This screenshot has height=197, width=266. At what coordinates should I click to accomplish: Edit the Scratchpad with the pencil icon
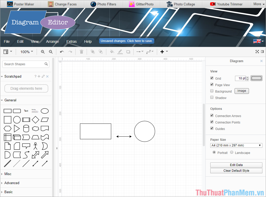pyautogui.click(x=43, y=76)
